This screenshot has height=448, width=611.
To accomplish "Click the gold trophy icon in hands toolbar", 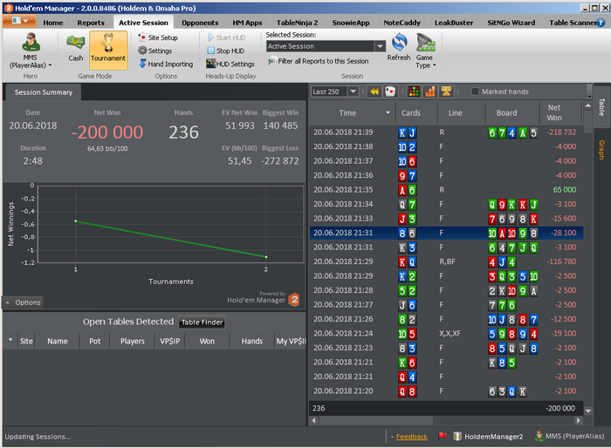I will (446, 92).
